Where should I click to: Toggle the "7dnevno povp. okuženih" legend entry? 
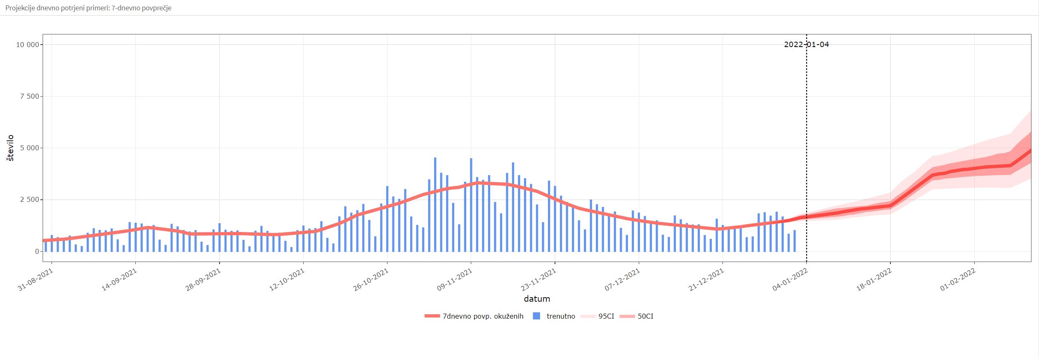coord(482,316)
